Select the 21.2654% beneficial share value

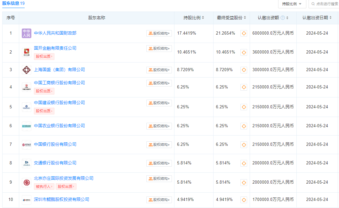225,33
